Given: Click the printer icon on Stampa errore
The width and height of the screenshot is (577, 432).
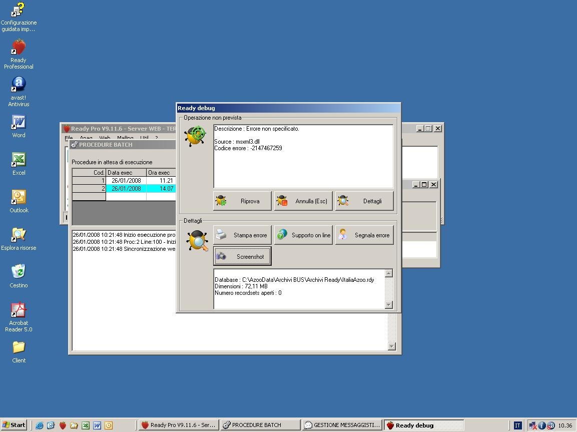Looking at the screenshot, I should [x=221, y=235].
